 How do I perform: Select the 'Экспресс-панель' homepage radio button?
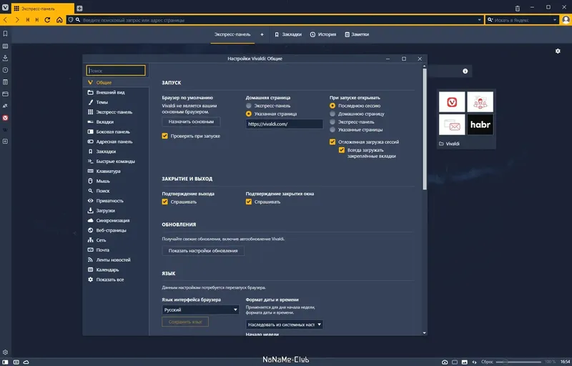(249, 106)
